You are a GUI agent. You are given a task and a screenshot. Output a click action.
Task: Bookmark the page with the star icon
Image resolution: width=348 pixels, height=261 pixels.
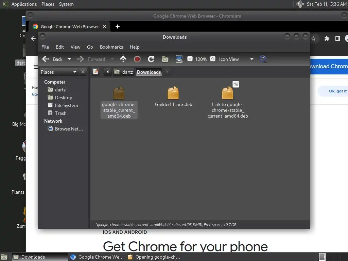click(313, 39)
